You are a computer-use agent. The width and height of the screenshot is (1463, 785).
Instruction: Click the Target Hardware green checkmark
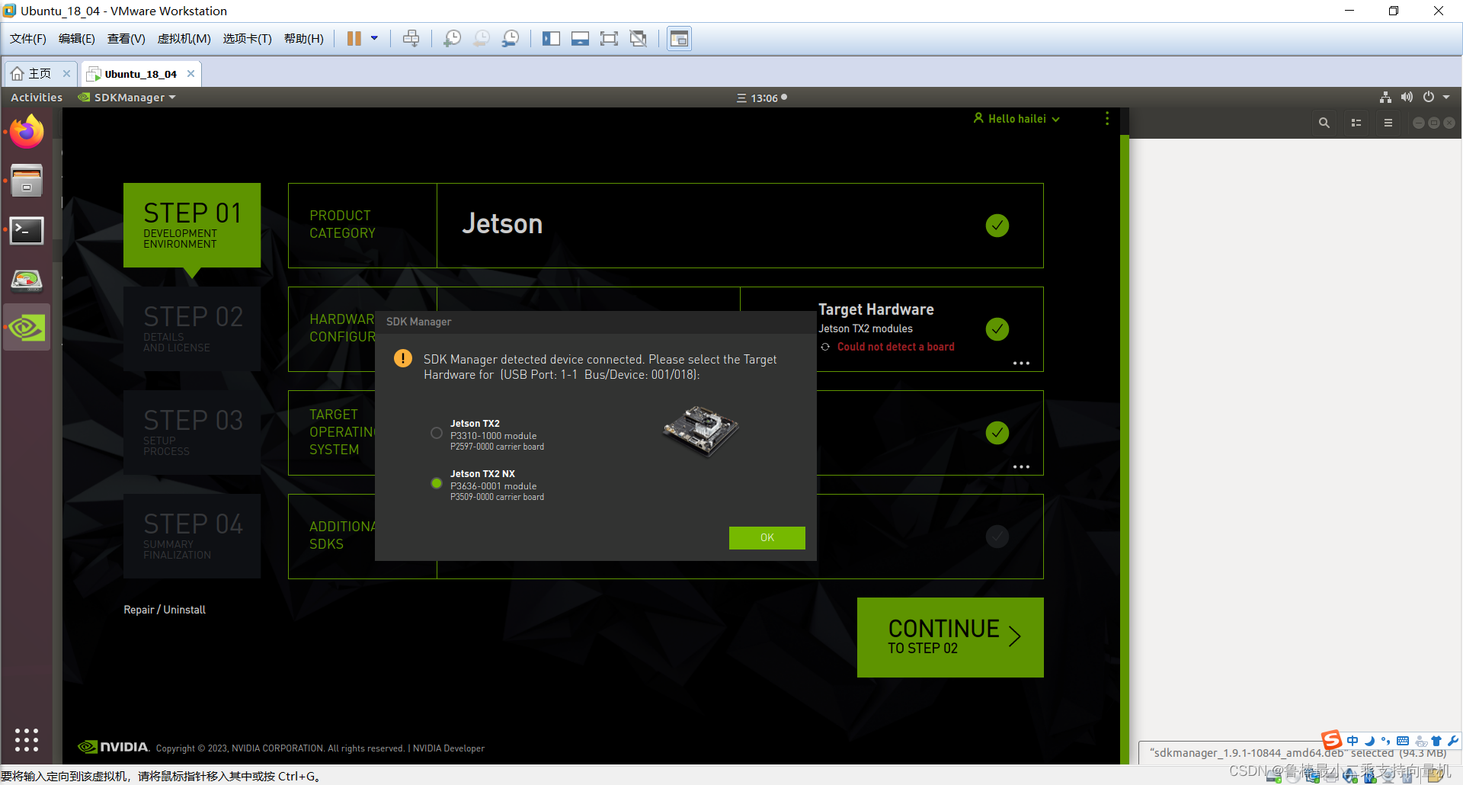point(997,329)
